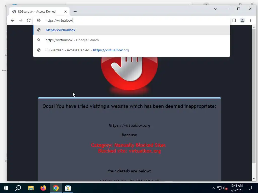Open Windows taskbar search
The width and height of the screenshot is (258, 193).
click(x=18, y=188)
